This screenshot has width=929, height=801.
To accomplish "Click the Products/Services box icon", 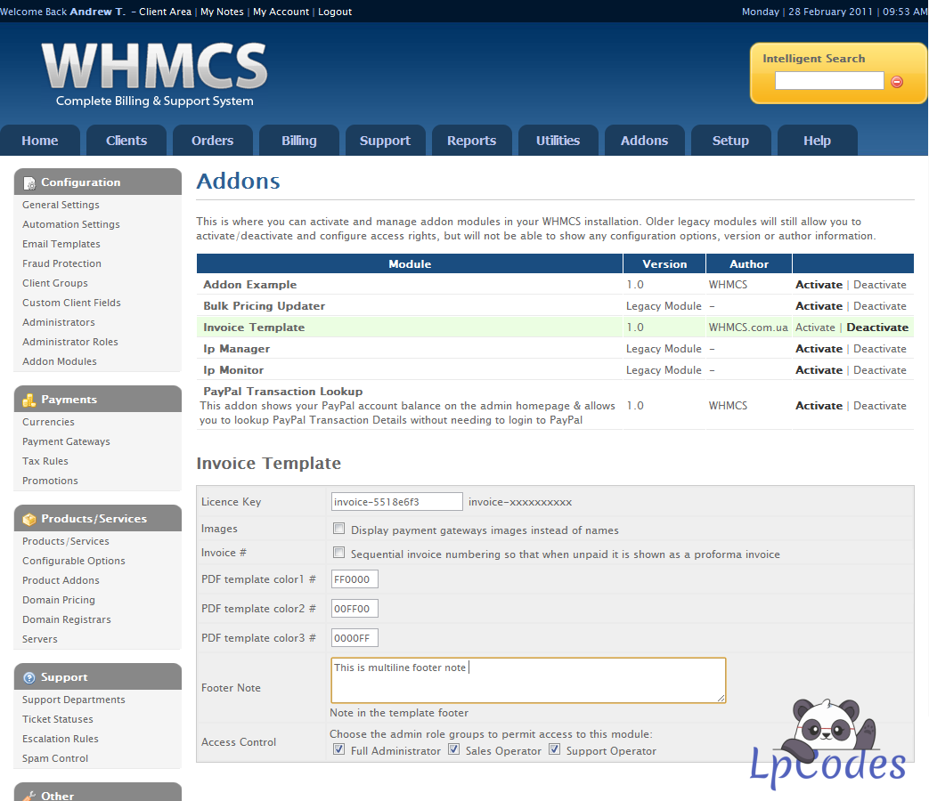I will 29,519.
